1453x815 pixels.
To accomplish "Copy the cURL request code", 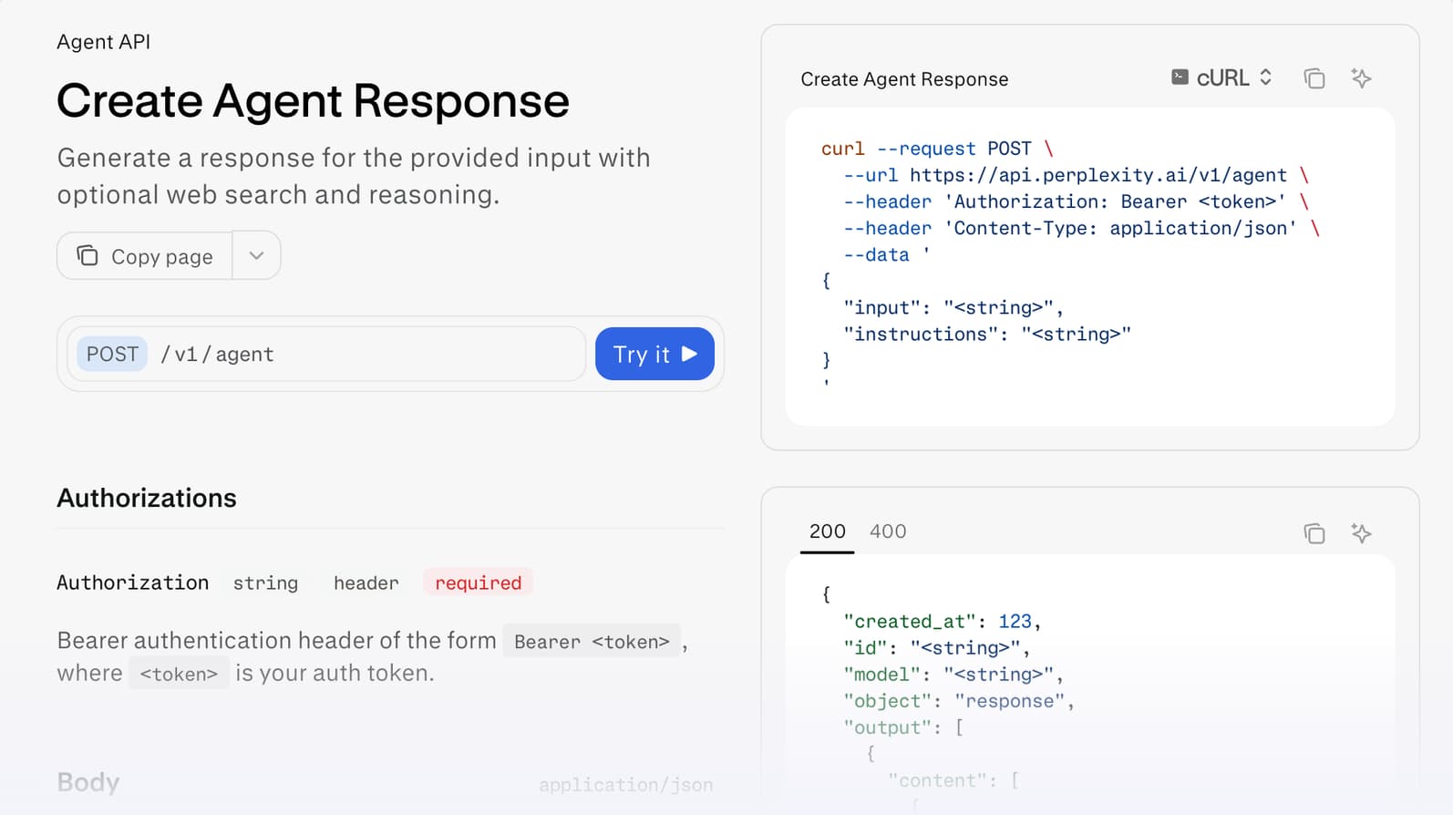I will [1314, 78].
